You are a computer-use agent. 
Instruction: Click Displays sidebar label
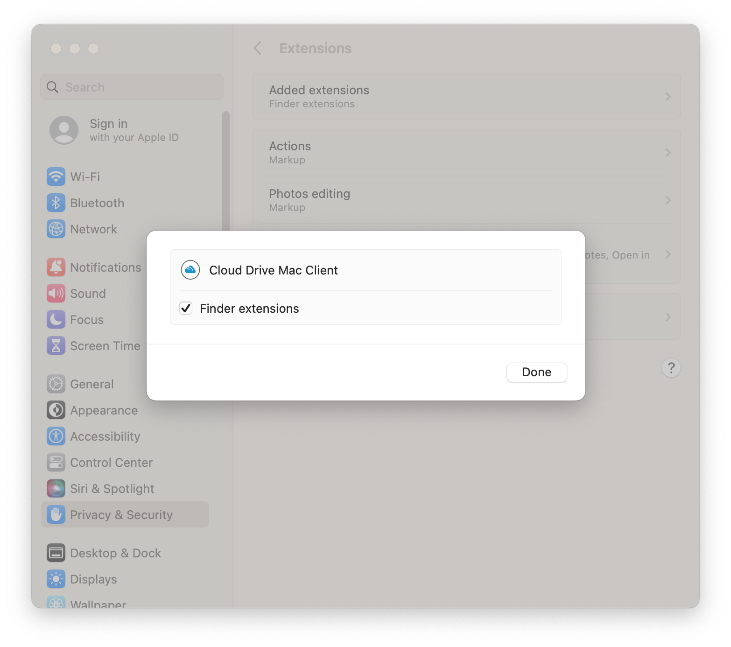pos(93,579)
